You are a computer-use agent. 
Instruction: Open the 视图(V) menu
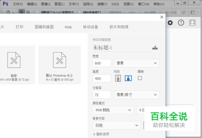click(x=128, y=4)
